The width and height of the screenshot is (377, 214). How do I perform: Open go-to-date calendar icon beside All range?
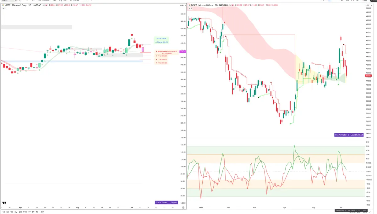click(42, 212)
